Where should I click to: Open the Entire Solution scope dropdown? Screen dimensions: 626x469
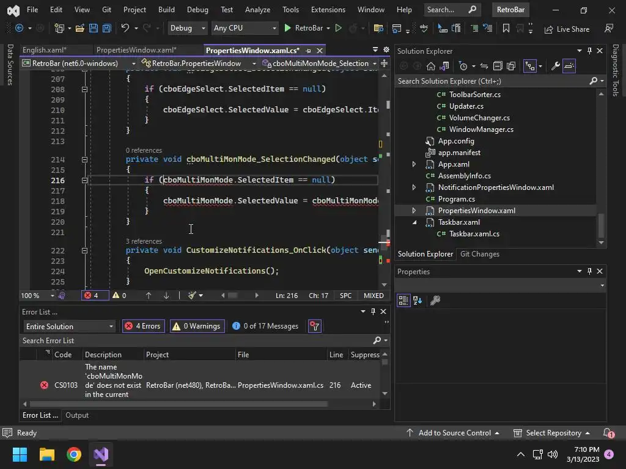tap(70, 326)
